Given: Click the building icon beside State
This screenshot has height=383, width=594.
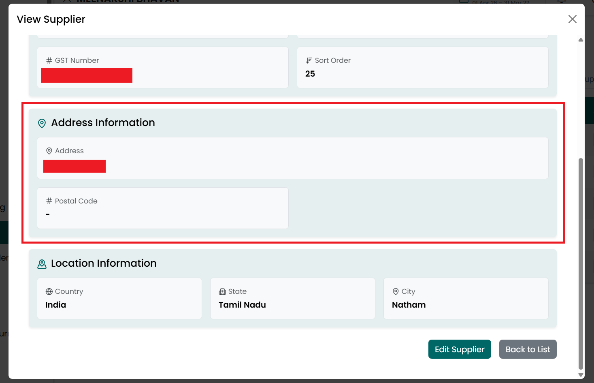Looking at the screenshot, I should tap(222, 291).
